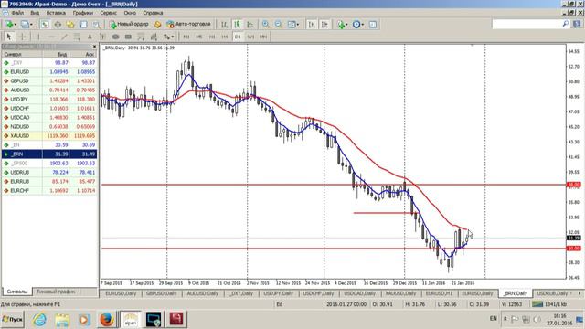
Task: Open the Тиковый график tab
Action: [x=56, y=292]
